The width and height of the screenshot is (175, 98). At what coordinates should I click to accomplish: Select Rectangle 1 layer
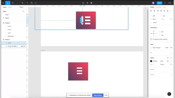click(x=11, y=36)
